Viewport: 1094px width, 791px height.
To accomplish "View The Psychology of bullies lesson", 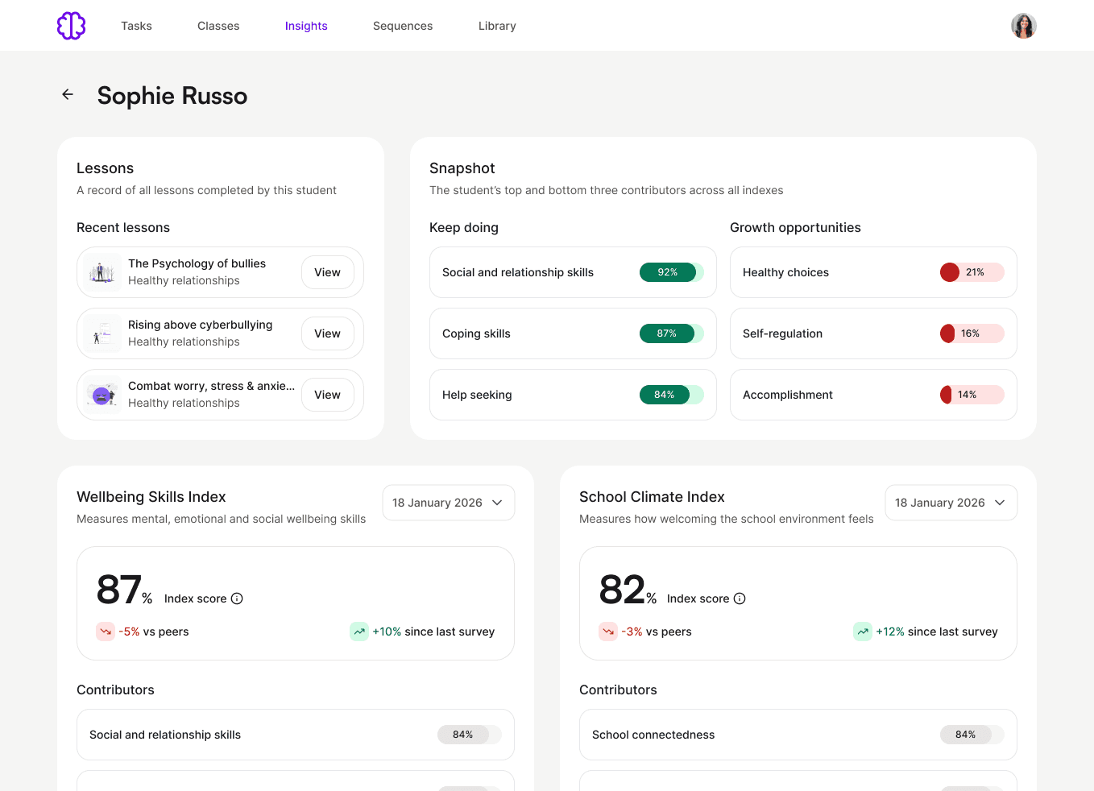I will coord(327,272).
